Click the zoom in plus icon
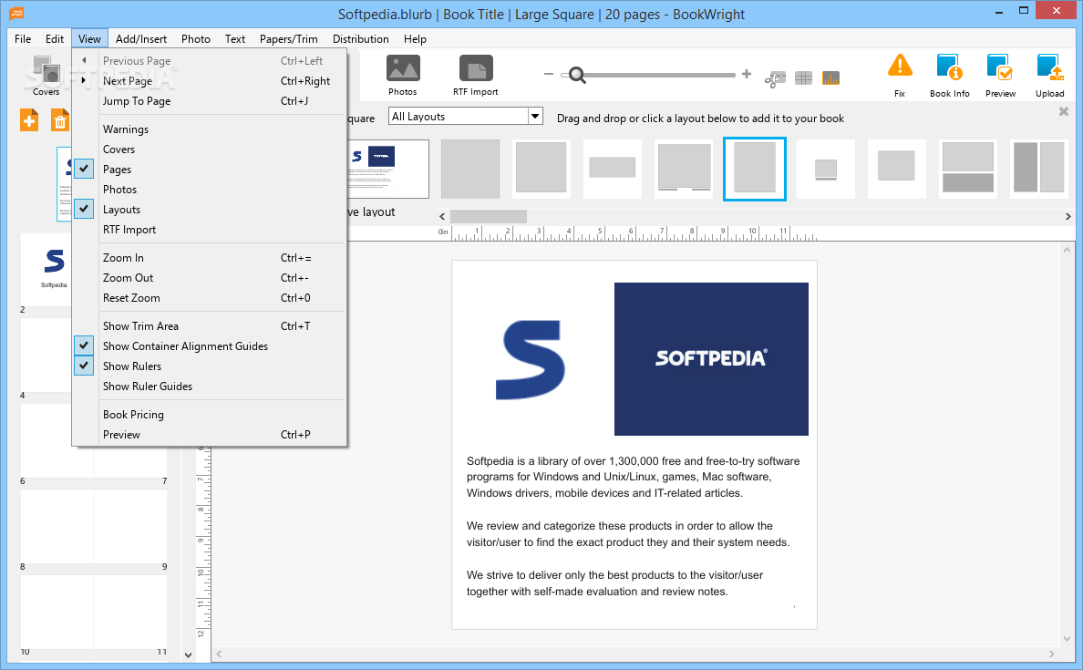1083x670 pixels. click(x=747, y=74)
